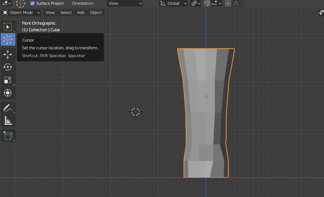This screenshot has width=324, height=197.
Task: Toggle proportional editing button
Action: [x=228, y=3]
